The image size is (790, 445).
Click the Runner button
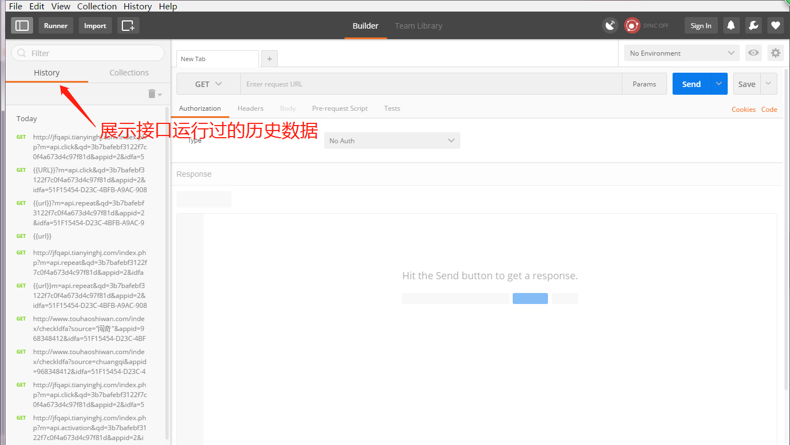point(56,25)
